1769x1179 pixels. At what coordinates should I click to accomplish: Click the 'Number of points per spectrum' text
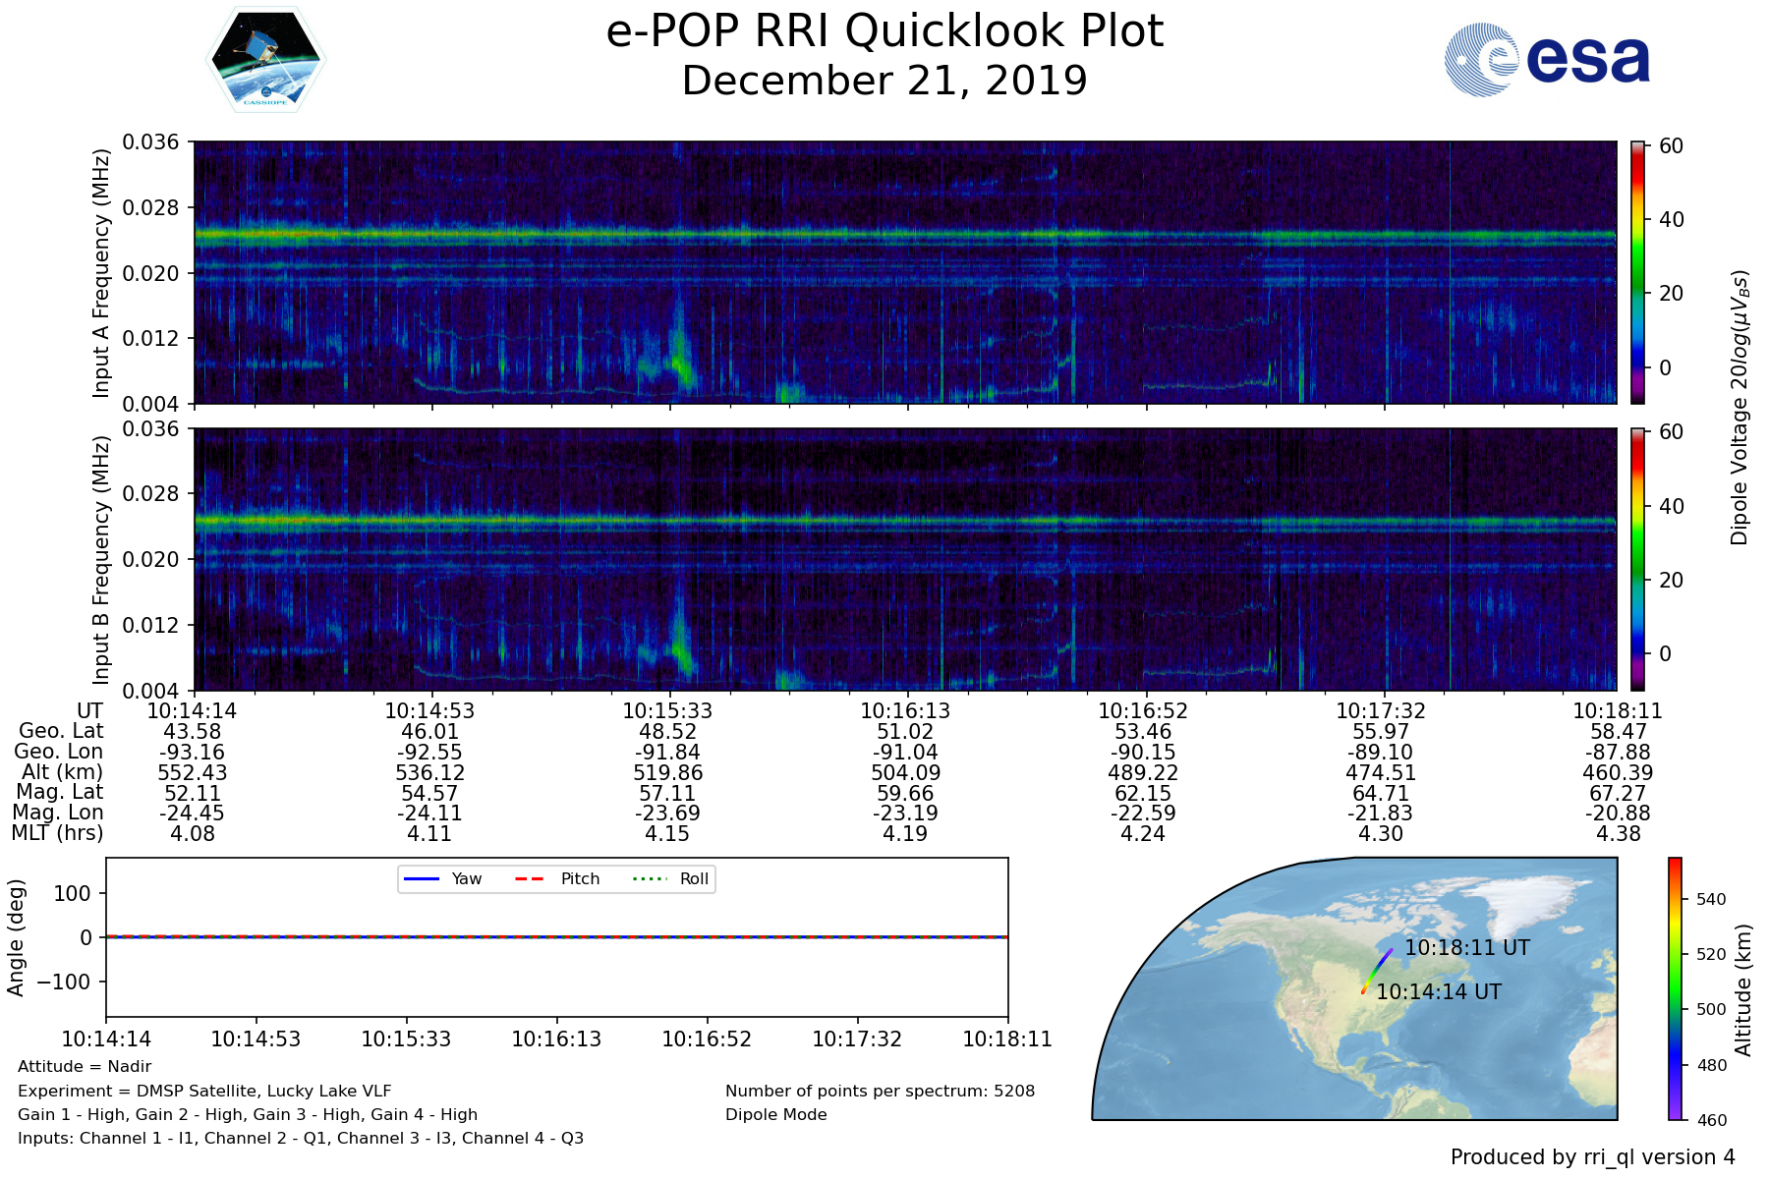(x=880, y=1092)
